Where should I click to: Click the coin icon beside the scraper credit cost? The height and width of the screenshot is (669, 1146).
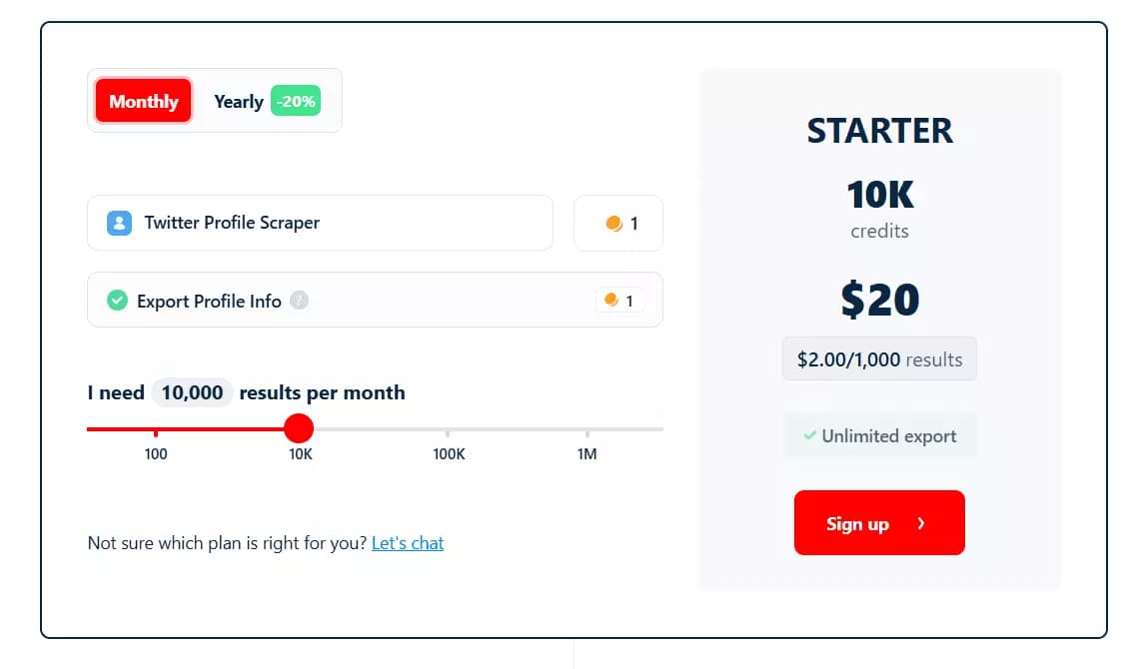tap(611, 223)
